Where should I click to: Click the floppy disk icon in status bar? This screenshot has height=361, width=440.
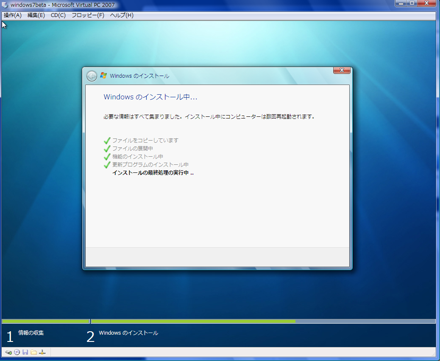tap(25, 352)
